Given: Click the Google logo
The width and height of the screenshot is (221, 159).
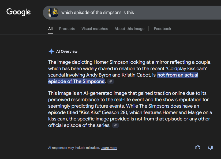Looking at the screenshot, I should [x=18, y=12].
